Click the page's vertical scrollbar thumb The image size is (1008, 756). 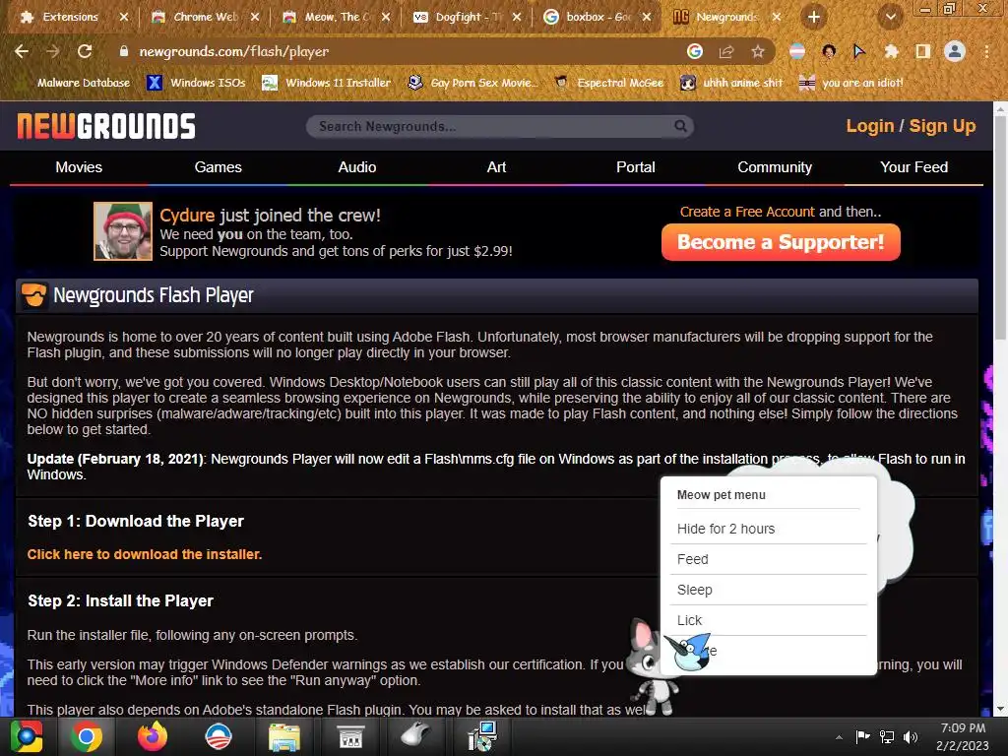(x=1001, y=228)
